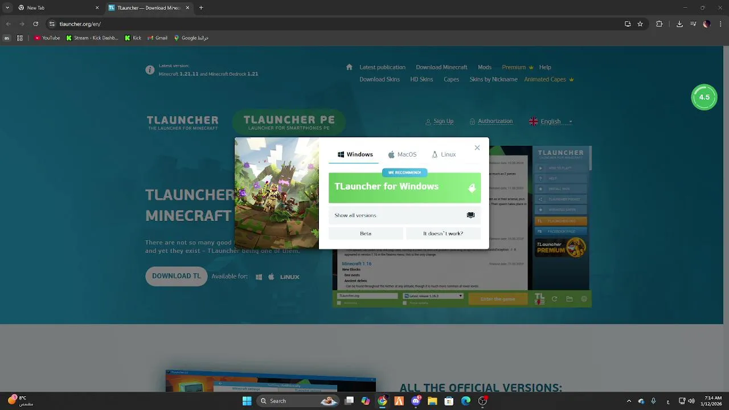Expand the Show all versions list

pos(404,215)
